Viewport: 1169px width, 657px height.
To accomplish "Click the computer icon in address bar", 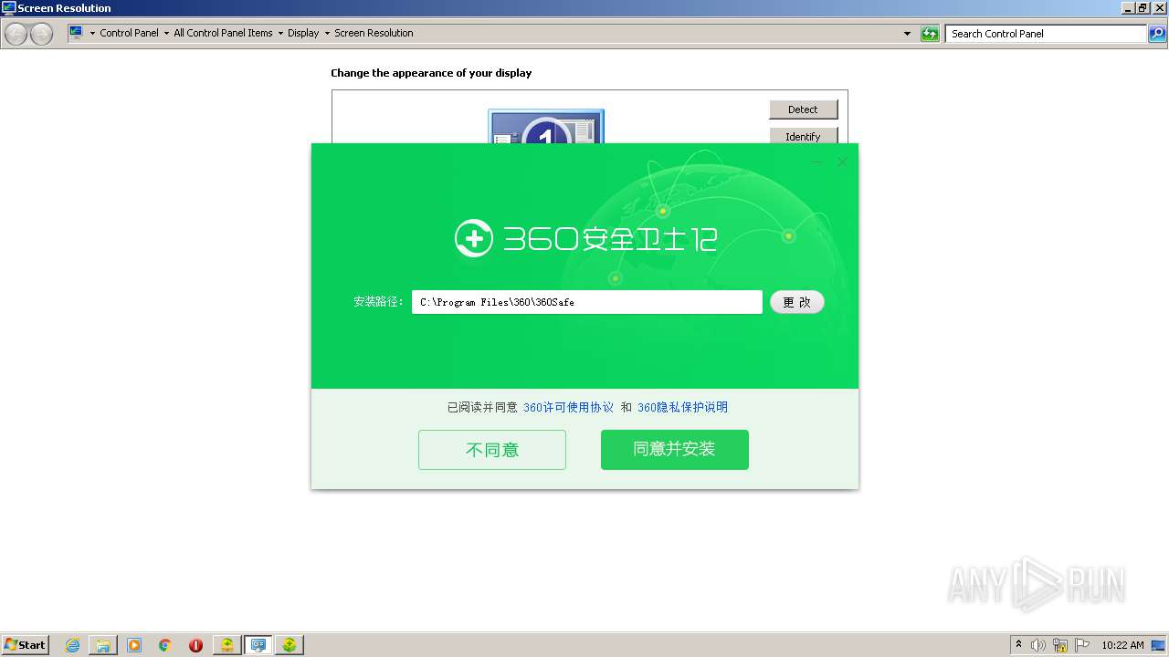I will click(76, 33).
